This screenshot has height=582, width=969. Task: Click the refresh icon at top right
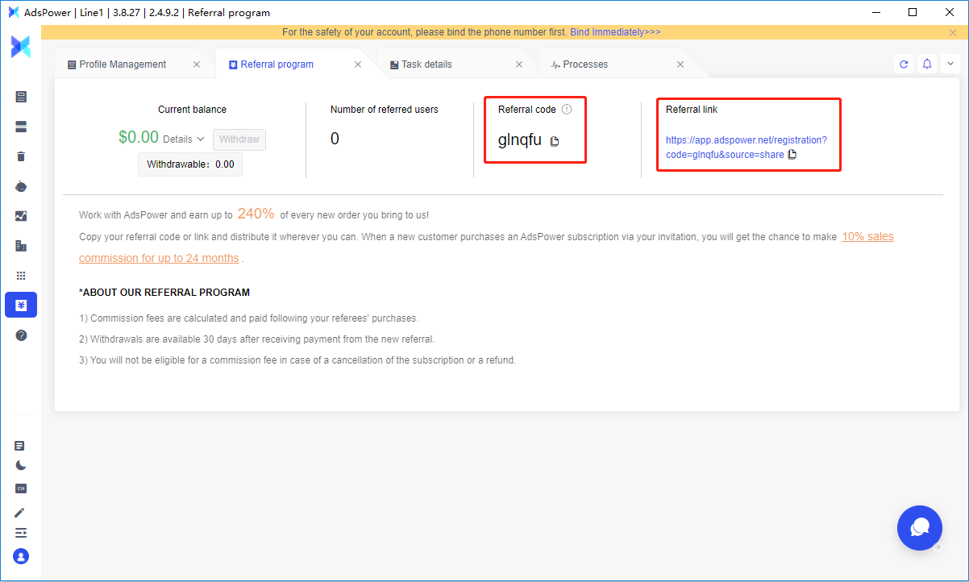(x=904, y=64)
